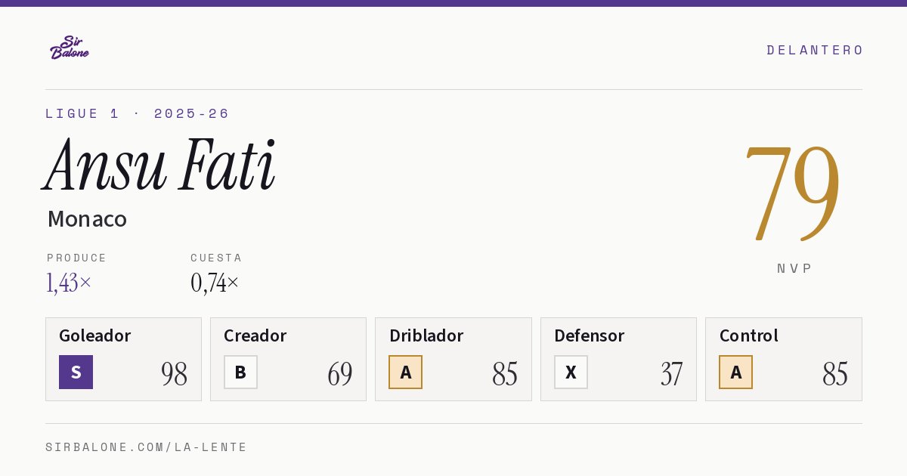
Task: Select the Produce 1,43× value
Action: tap(69, 283)
